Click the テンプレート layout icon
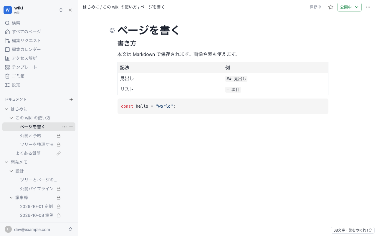The height and width of the screenshot is (236, 377). coord(7,67)
